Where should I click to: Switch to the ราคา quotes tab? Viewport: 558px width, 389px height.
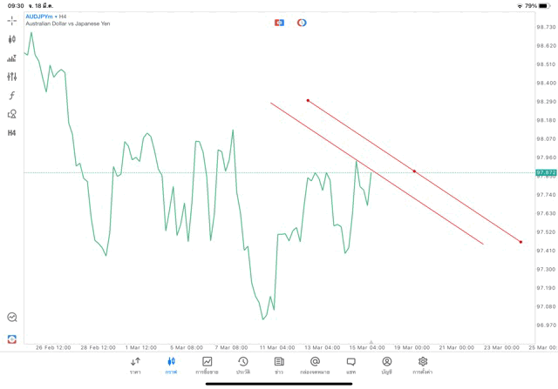pyautogui.click(x=135, y=365)
